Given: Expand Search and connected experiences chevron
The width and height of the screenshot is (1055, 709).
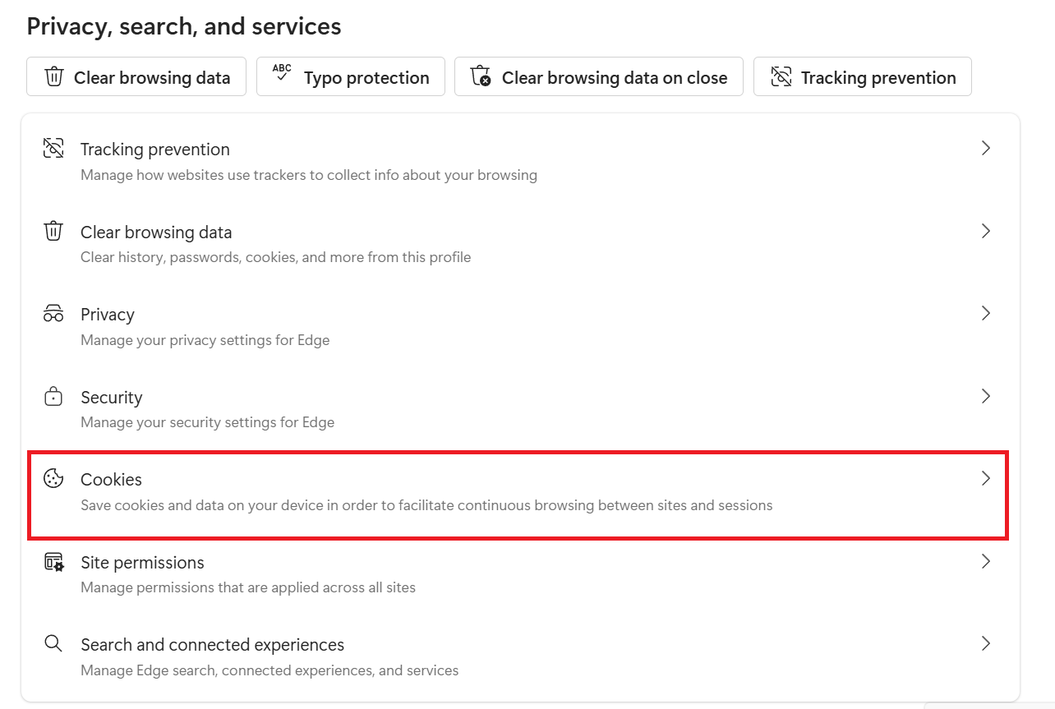Looking at the screenshot, I should tap(986, 644).
